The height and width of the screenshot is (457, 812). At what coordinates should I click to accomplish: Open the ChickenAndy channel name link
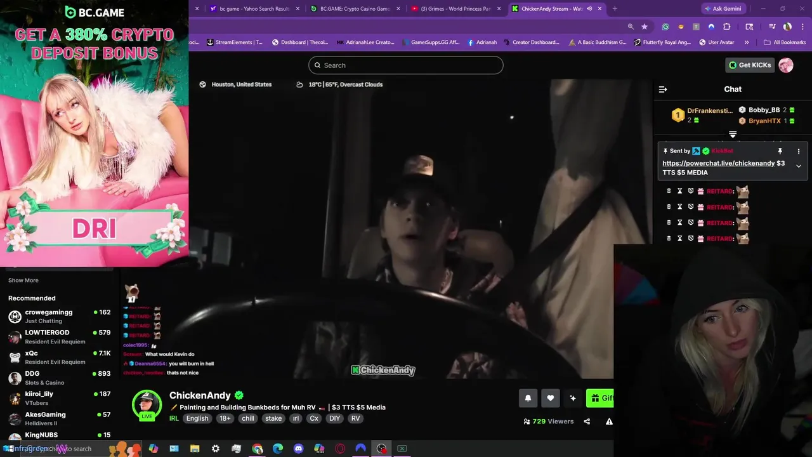pyautogui.click(x=200, y=395)
